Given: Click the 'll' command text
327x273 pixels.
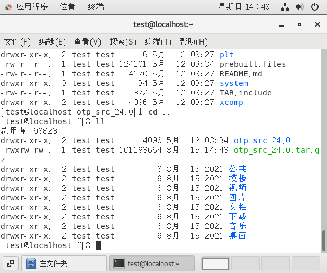Looking at the screenshot, I should 101,121.
